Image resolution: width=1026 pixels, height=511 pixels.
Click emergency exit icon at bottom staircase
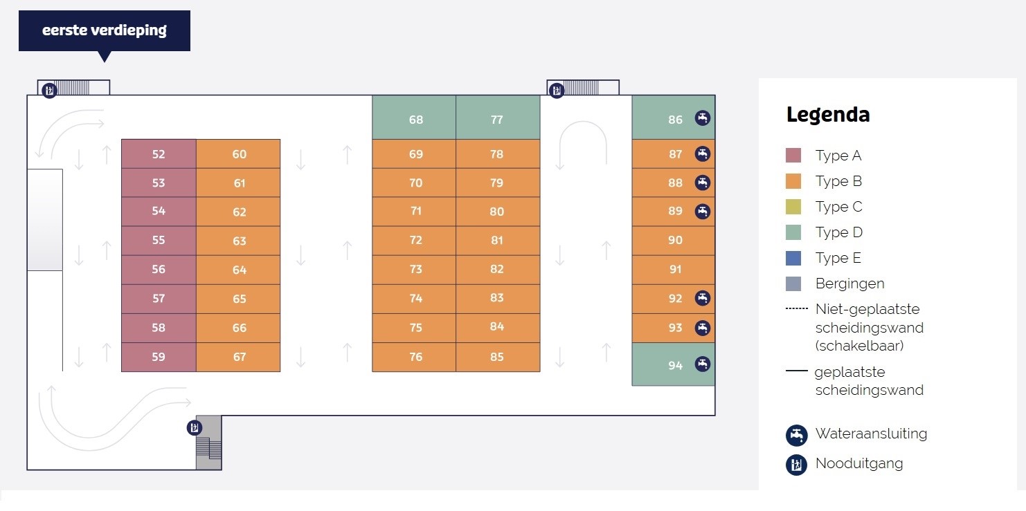pyautogui.click(x=195, y=427)
